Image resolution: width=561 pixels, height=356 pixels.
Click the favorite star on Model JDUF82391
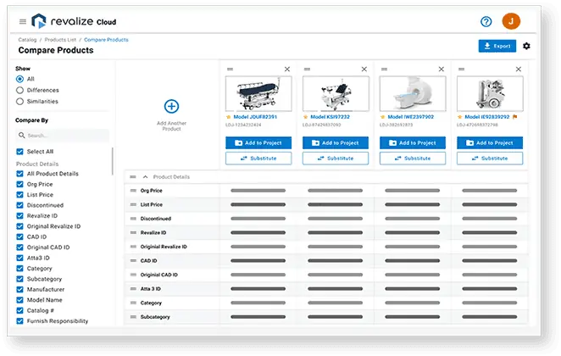coord(228,117)
